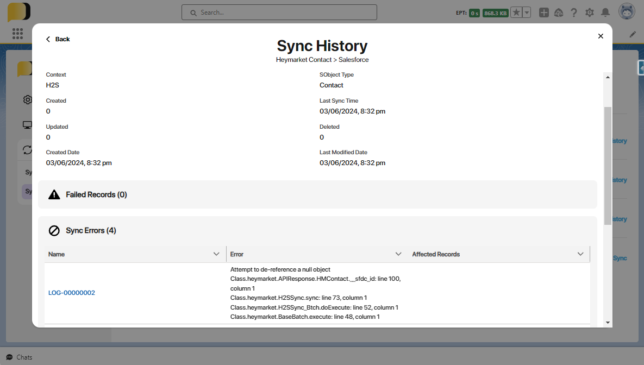Open Salesforce Trailhead guidance icon

[x=559, y=12]
